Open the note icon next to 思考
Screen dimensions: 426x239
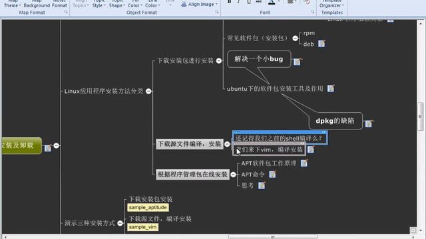coord(262,185)
